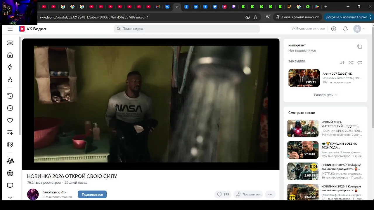
Task: Click the crossed-eye tracking protection icon
Action: tap(247, 17)
